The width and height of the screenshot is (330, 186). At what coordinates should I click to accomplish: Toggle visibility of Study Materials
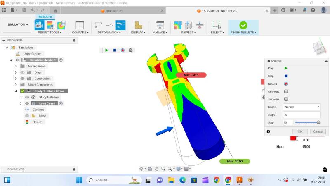(27, 97)
